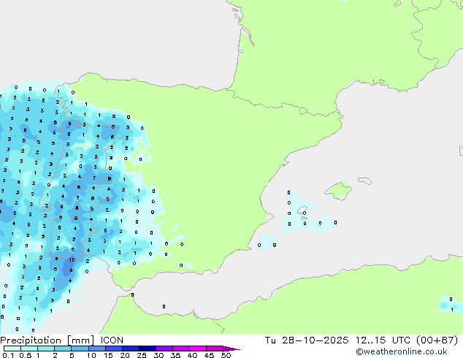The image size is (463, 358).
Task: Click the date 'Tu 28-10-2025' text
Action: [307, 340]
